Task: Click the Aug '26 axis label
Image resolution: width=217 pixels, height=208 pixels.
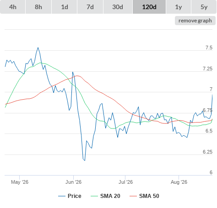Action: pos(179,182)
